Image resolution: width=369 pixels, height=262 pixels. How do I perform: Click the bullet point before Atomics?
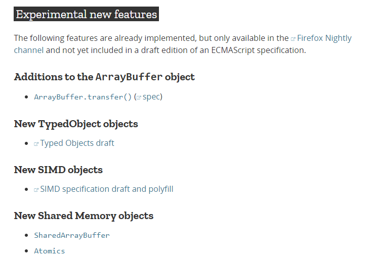point(26,251)
